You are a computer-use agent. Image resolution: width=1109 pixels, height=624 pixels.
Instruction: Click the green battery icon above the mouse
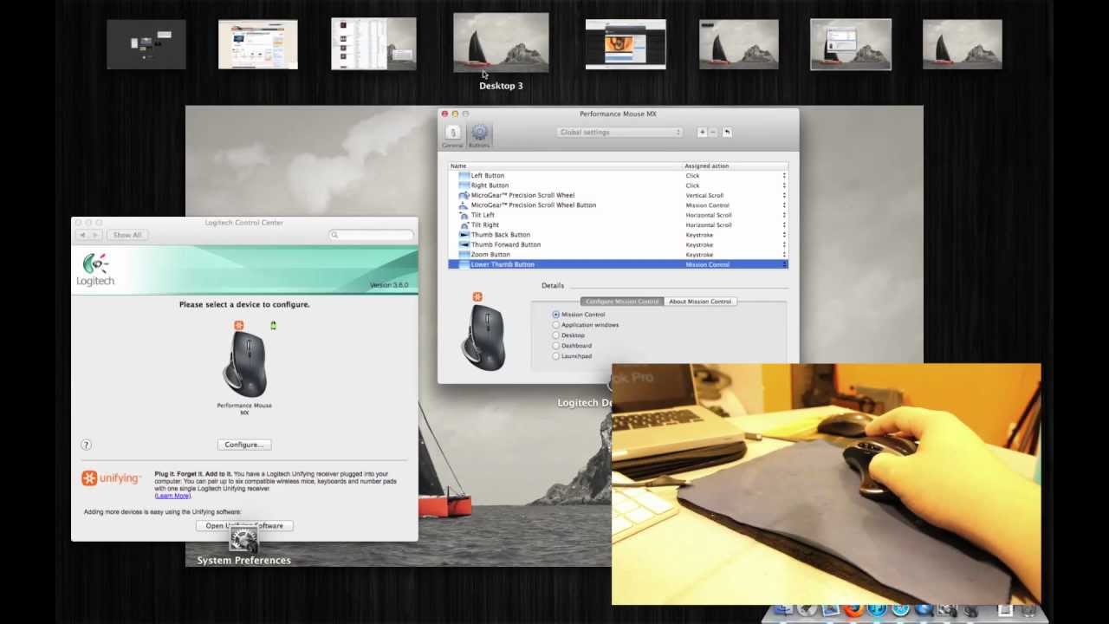273,326
